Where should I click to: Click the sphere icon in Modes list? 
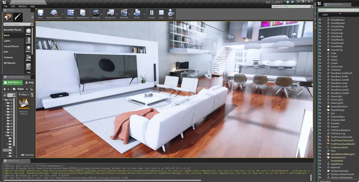coord(28,31)
